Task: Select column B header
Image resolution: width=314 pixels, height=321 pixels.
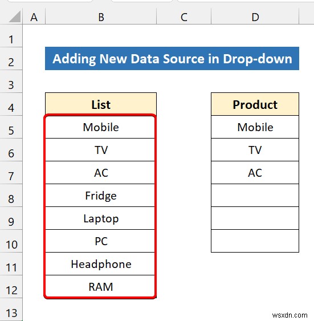Action: point(101,17)
